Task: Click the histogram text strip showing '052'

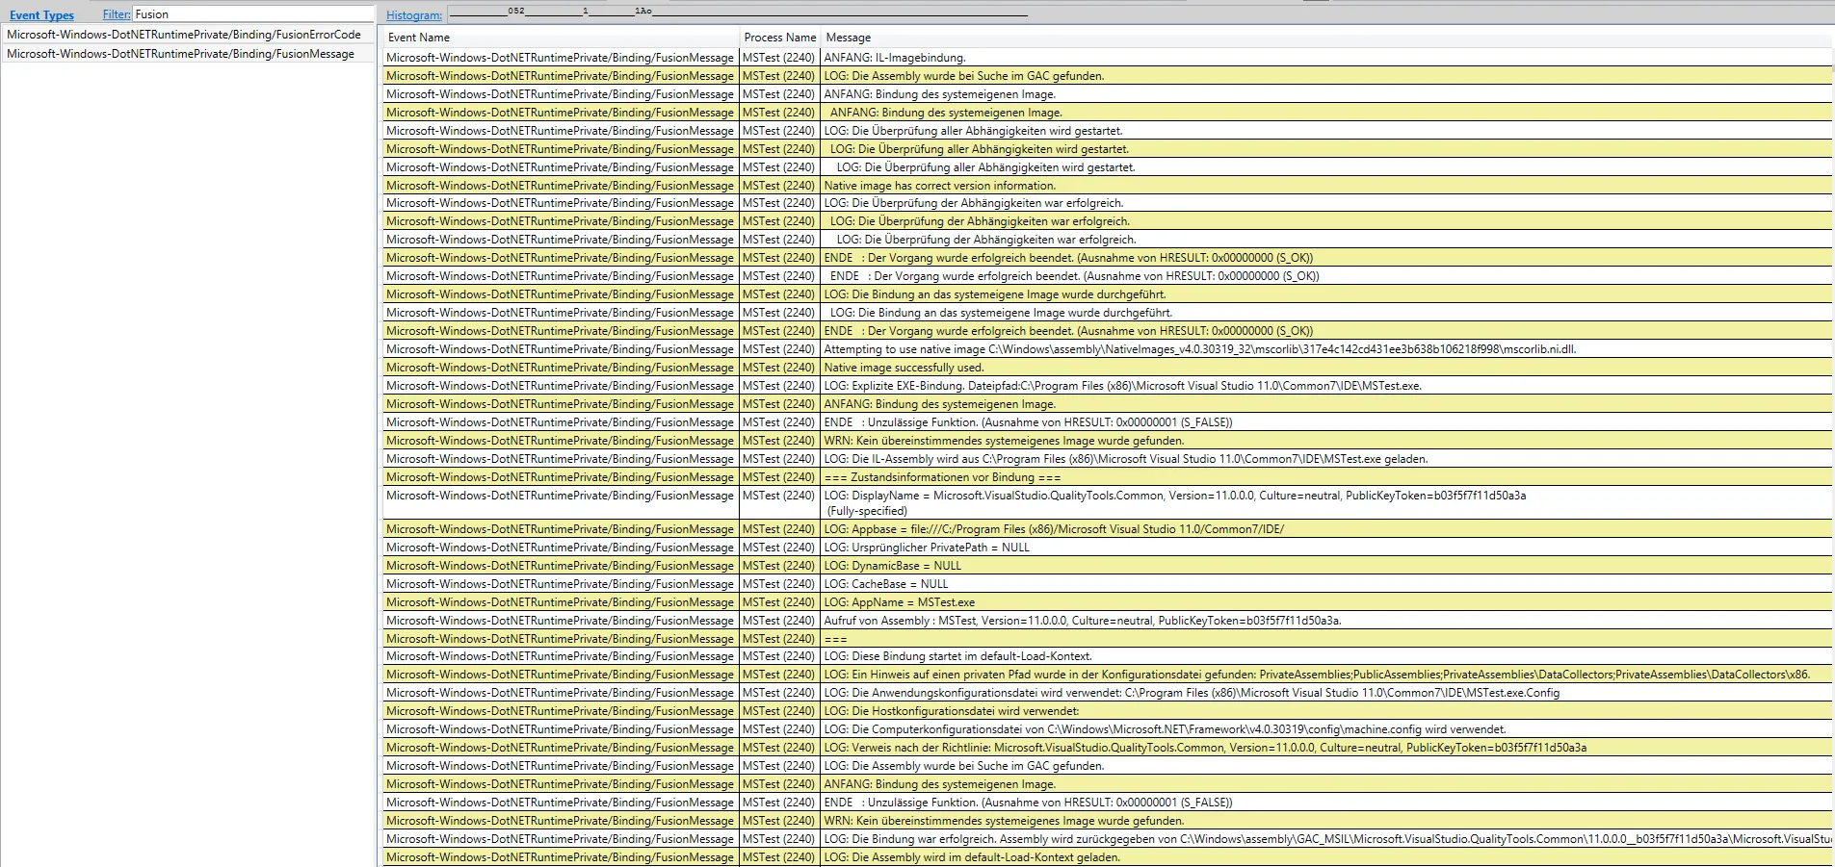Action: point(513,11)
